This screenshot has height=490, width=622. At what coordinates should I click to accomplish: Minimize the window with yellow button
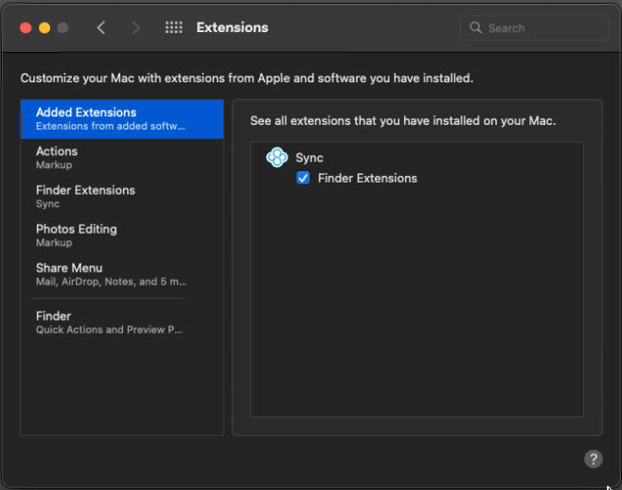click(x=44, y=27)
